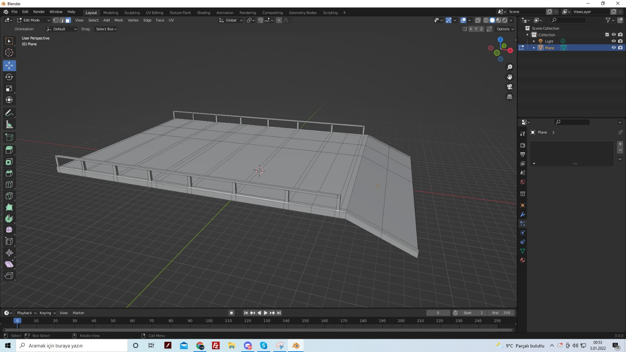626x352 pixels.
Task: Expand the Plane tree item
Action: pos(534,48)
